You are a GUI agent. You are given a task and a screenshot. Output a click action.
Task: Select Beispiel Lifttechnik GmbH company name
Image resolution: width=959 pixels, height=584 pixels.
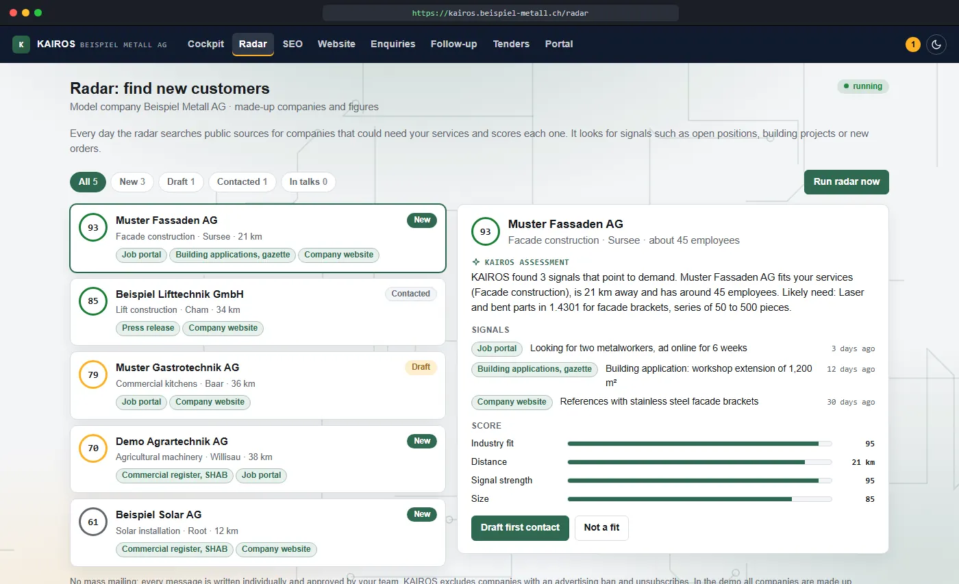point(179,294)
